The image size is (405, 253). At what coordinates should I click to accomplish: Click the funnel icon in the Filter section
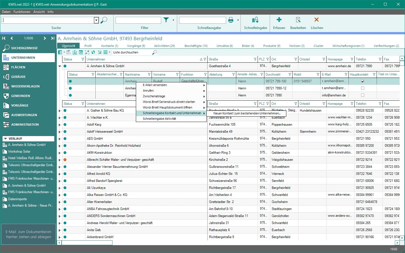pos(166,20)
